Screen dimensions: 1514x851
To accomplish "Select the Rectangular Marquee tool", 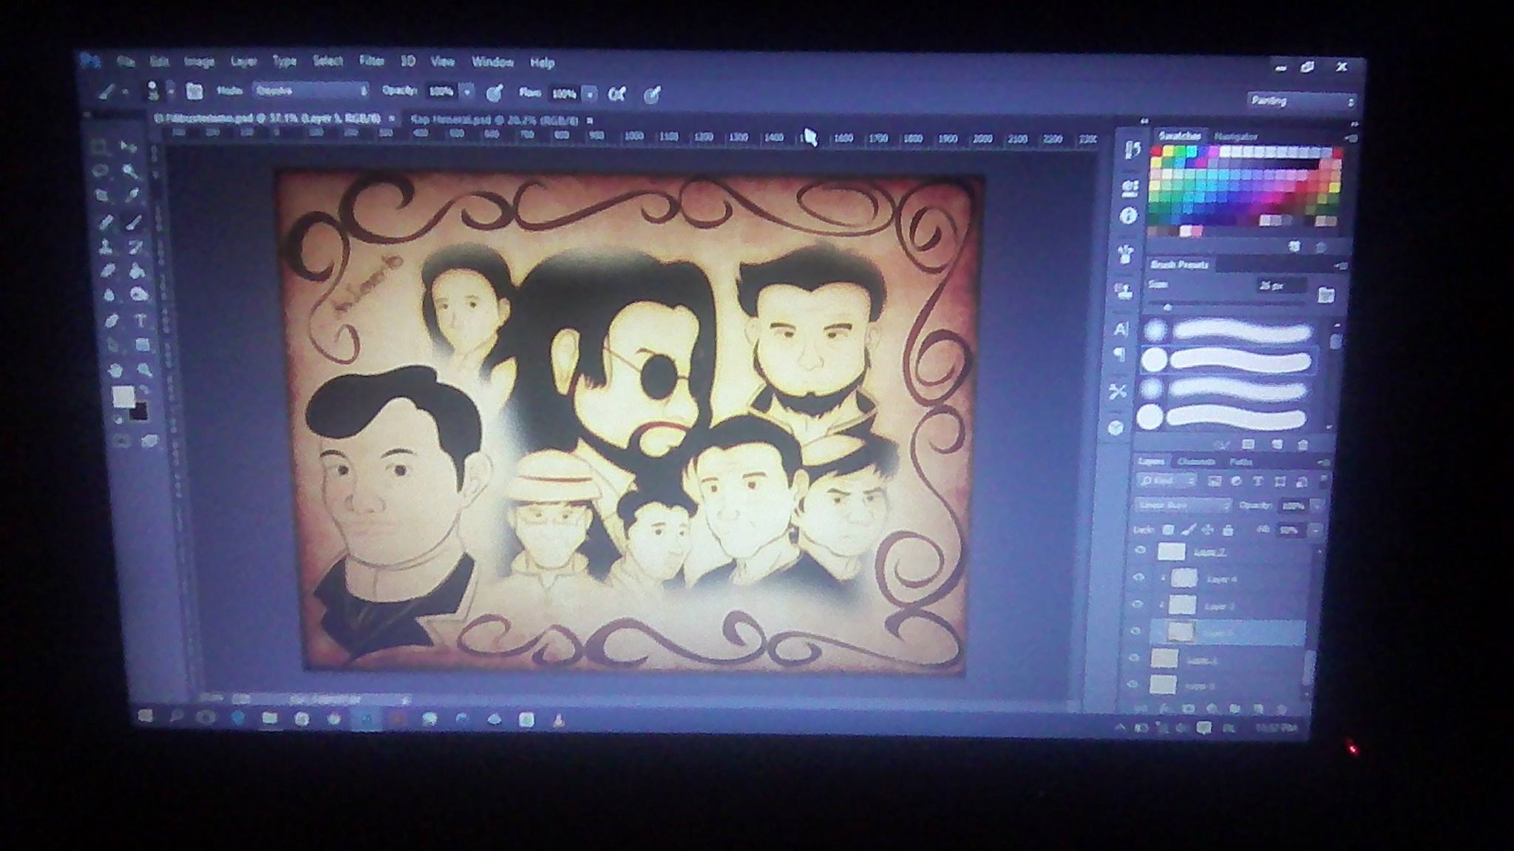I will pyautogui.click(x=98, y=146).
